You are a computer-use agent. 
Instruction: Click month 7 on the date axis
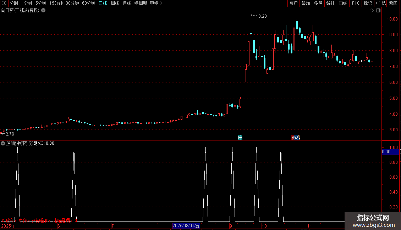click(112, 226)
